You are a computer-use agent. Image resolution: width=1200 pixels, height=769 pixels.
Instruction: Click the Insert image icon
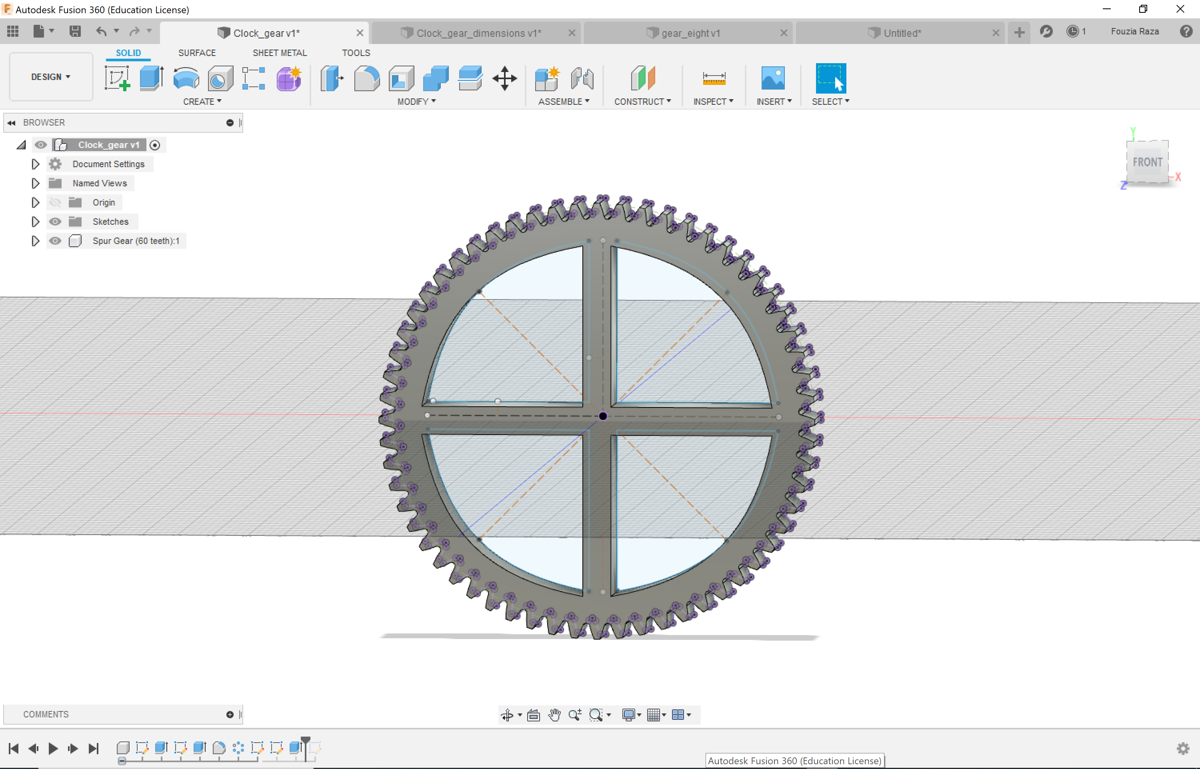[773, 78]
